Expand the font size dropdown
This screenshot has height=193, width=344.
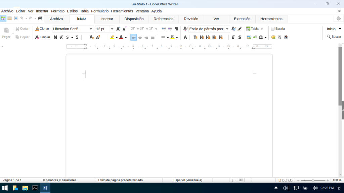112,29
